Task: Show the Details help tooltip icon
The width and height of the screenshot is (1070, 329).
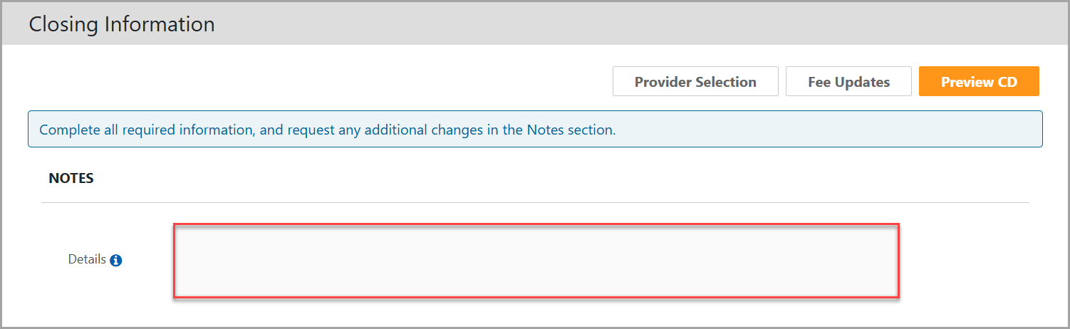Action: (116, 261)
